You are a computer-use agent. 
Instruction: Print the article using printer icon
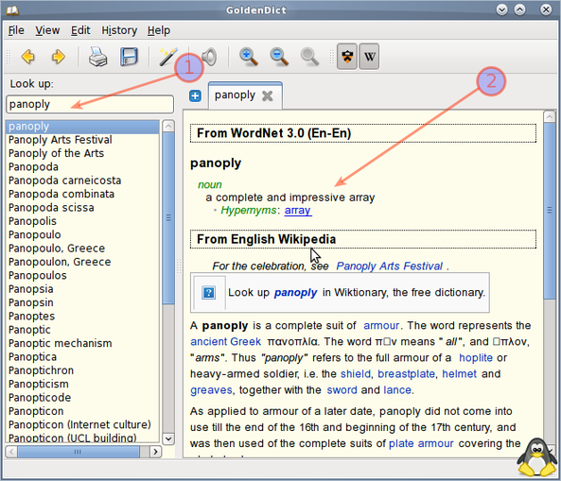coord(97,57)
